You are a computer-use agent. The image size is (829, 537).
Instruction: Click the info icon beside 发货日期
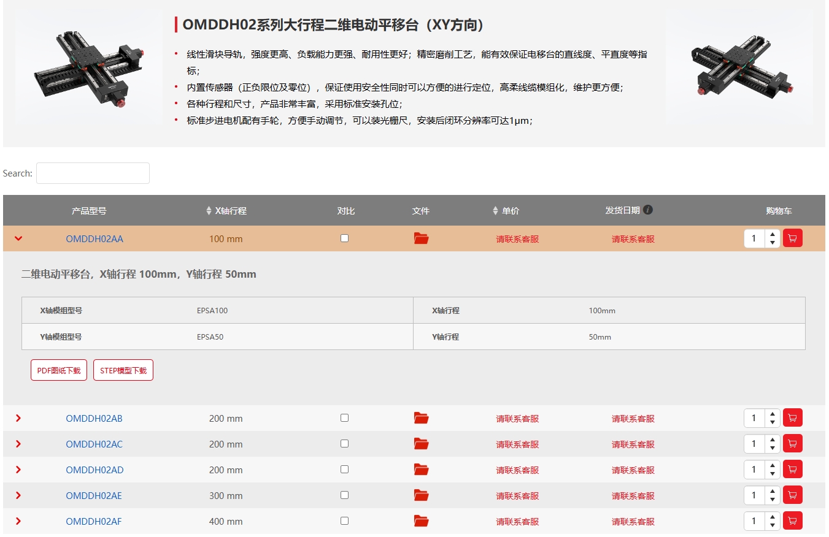click(648, 210)
